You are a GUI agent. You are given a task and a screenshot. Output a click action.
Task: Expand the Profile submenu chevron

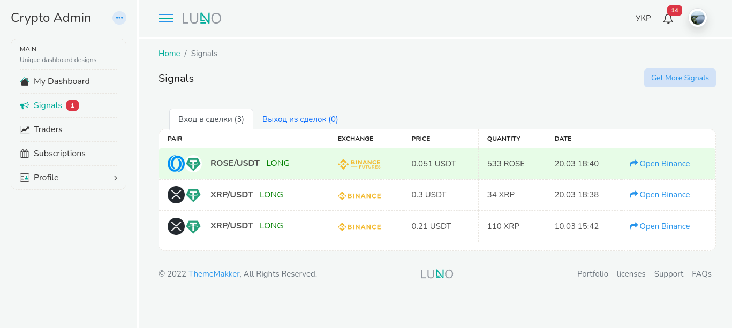tap(115, 178)
